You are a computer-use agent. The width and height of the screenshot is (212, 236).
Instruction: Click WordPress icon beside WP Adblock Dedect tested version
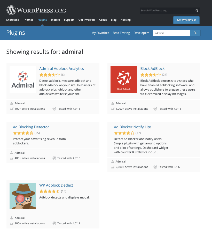54,223
